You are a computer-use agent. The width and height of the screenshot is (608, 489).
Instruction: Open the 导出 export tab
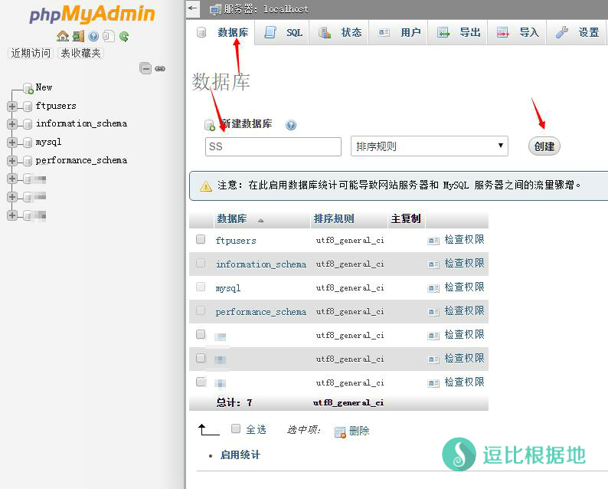pyautogui.click(x=459, y=32)
